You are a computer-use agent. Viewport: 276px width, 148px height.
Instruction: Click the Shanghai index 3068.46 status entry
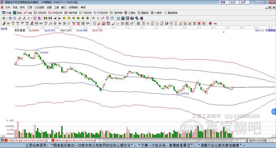26,140
